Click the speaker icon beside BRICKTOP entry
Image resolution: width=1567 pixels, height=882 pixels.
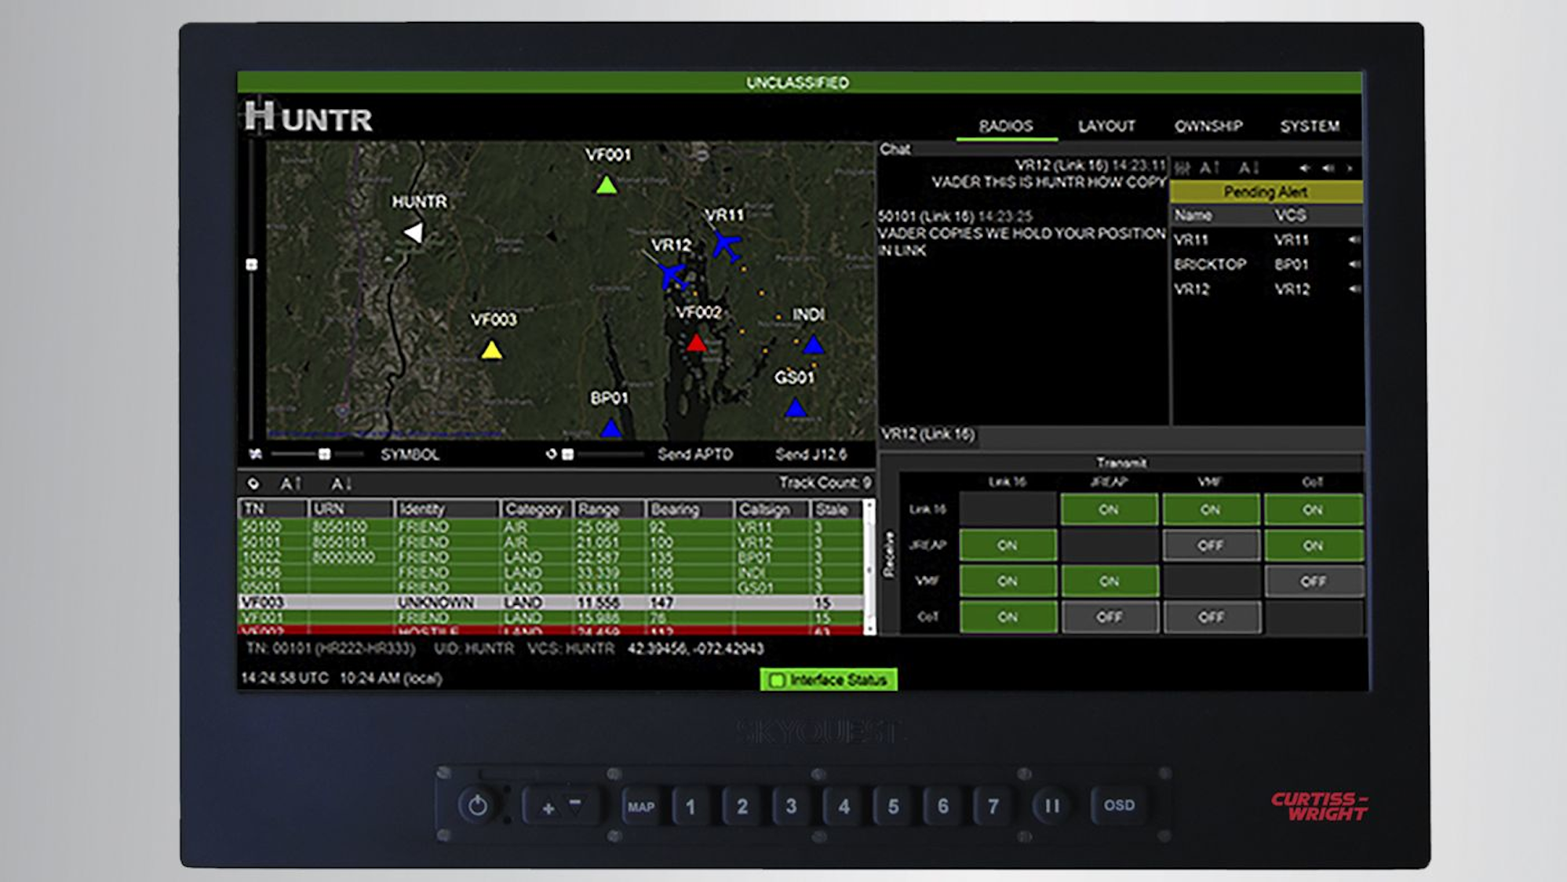coord(1355,265)
